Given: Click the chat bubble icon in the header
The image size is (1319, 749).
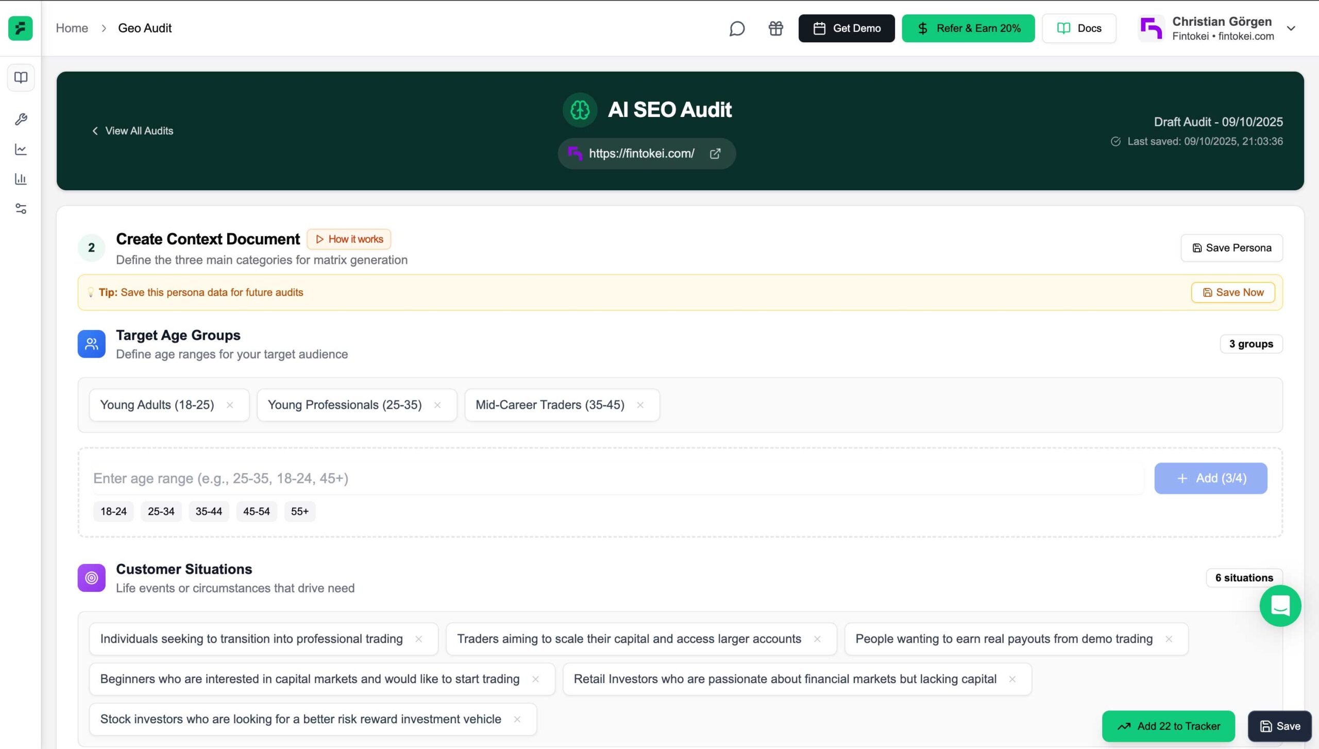Looking at the screenshot, I should pyautogui.click(x=737, y=28).
